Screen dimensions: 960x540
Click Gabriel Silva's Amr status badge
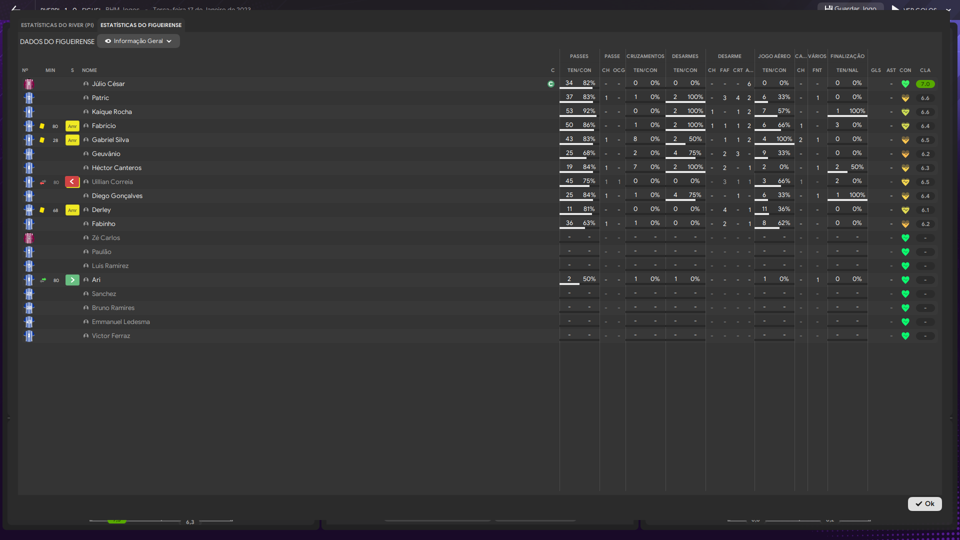pos(72,140)
